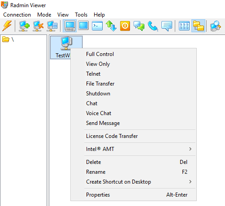Select File Transfer arrows toolbar icon
225x206 pixels.
111,26
